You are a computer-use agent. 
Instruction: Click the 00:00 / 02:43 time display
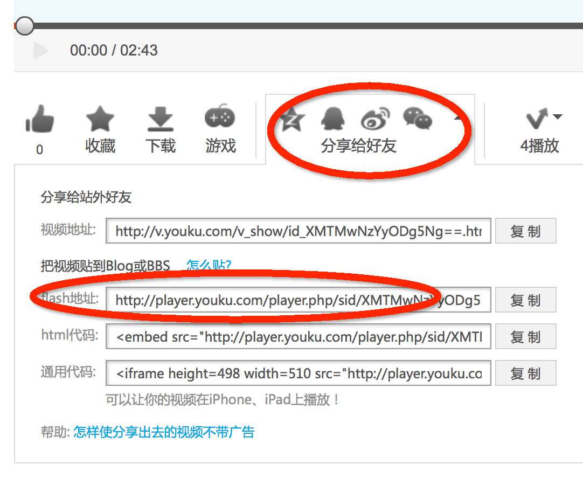pos(114,50)
